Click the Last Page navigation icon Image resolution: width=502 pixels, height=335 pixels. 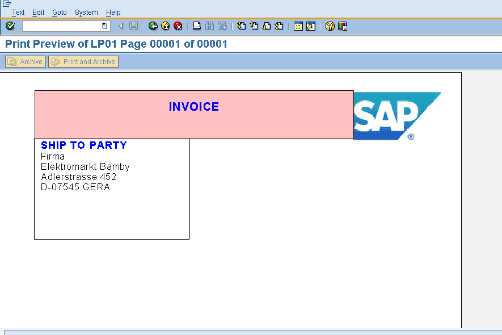pyautogui.click(x=278, y=26)
